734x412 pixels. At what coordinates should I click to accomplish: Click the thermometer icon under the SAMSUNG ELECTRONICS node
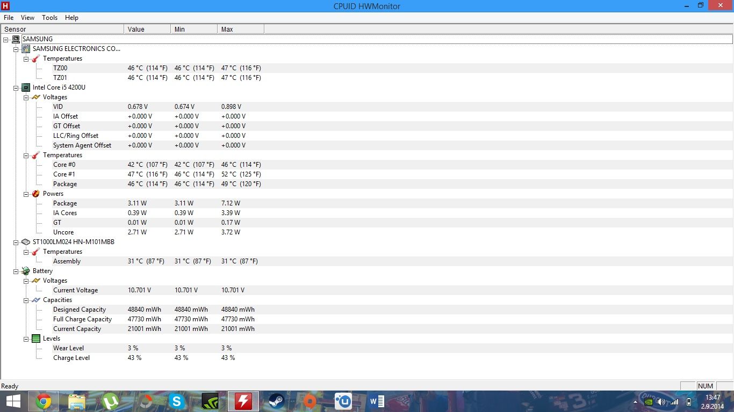pos(36,58)
